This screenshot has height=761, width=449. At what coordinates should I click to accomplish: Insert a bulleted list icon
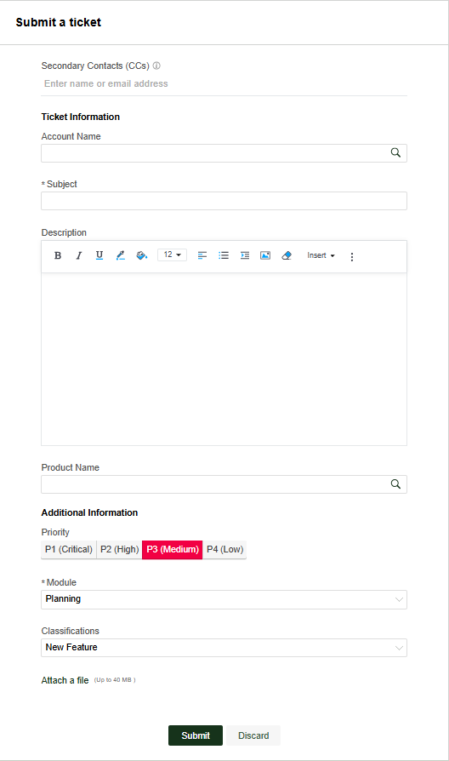point(224,255)
